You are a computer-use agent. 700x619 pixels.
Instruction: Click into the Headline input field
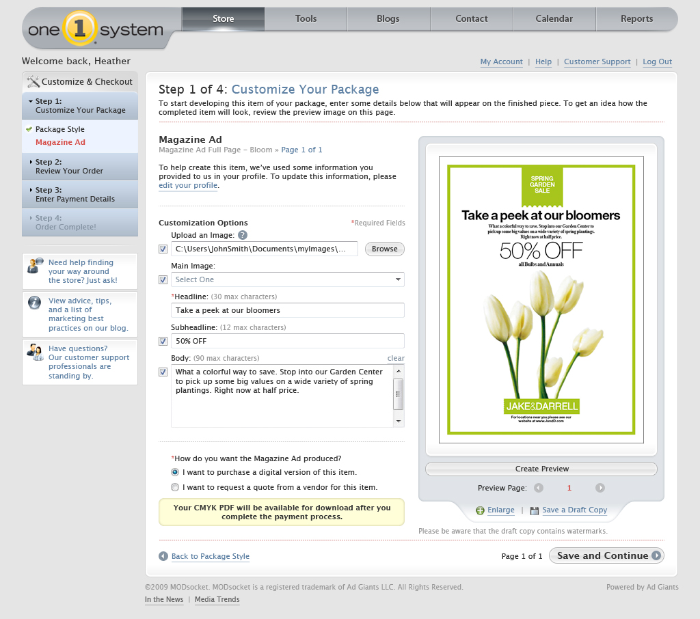288,310
